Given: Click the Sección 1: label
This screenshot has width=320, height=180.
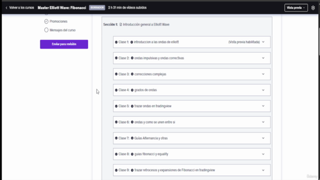Looking at the screenshot, I should click(x=110, y=24).
